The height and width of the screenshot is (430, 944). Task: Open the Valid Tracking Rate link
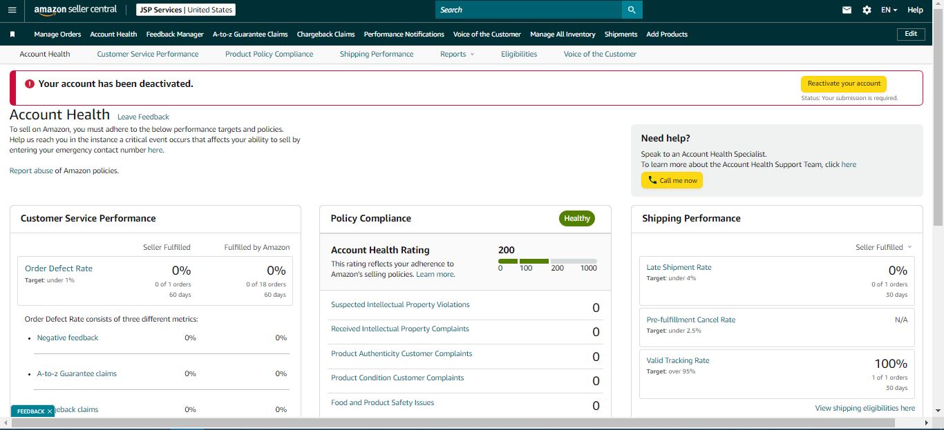[x=678, y=360]
